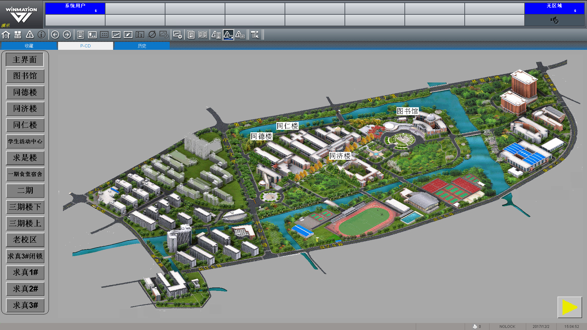This screenshot has width=587, height=330.
Task: Toggle the highlighted alarm window icon
Action: 228,35
